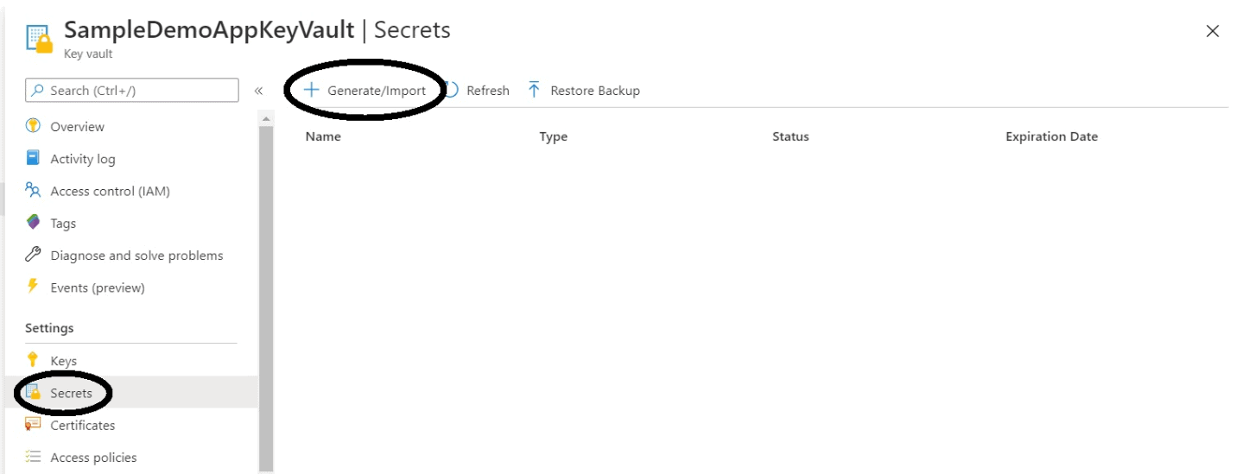This screenshot has width=1236, height=474.
Task: Click the Certificates icon in Settings
Action: [x=34, y=425]
